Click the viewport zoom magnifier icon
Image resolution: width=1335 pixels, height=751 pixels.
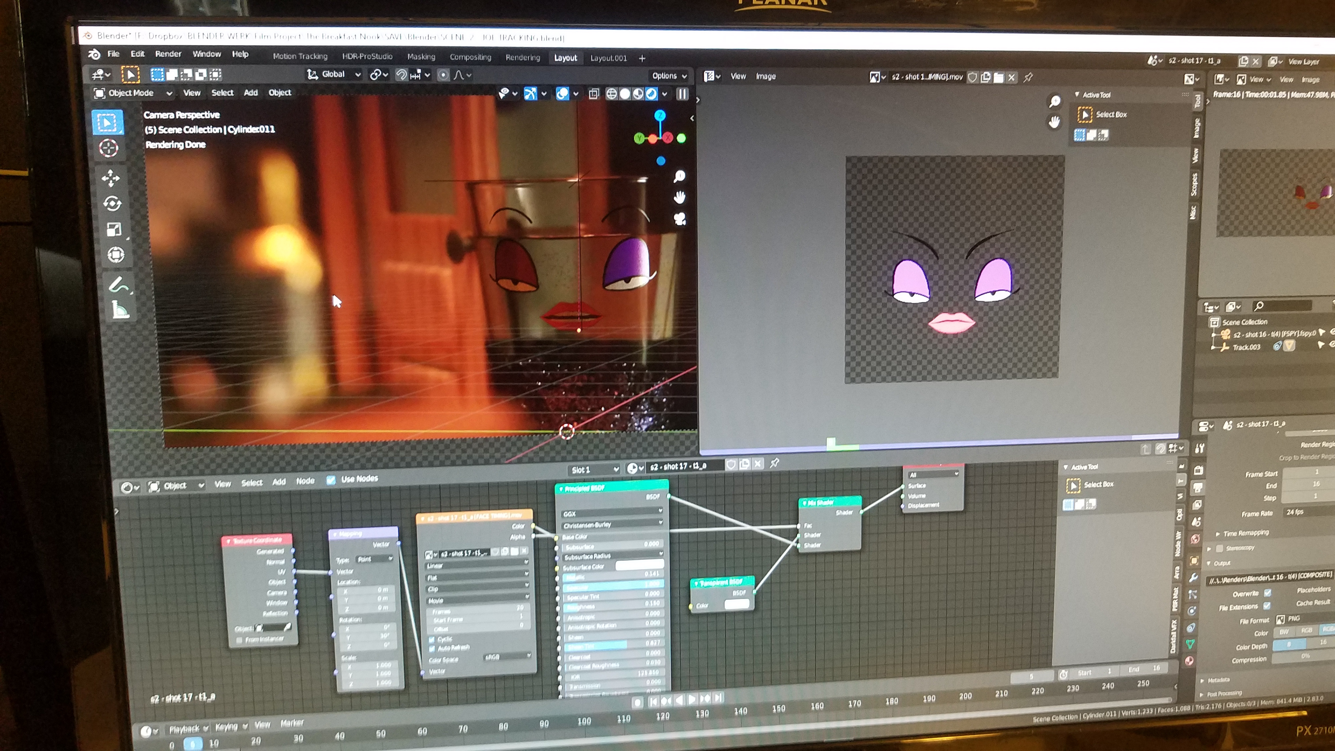click(x=679, y=177)
